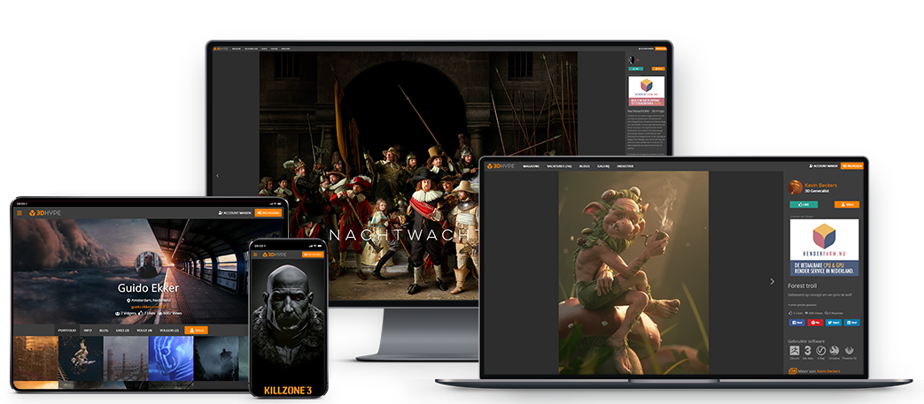The width and height of the screenshot is (924, 404).
Task: Open Blogs menu on the laptop screen
Action: (585, 166)
